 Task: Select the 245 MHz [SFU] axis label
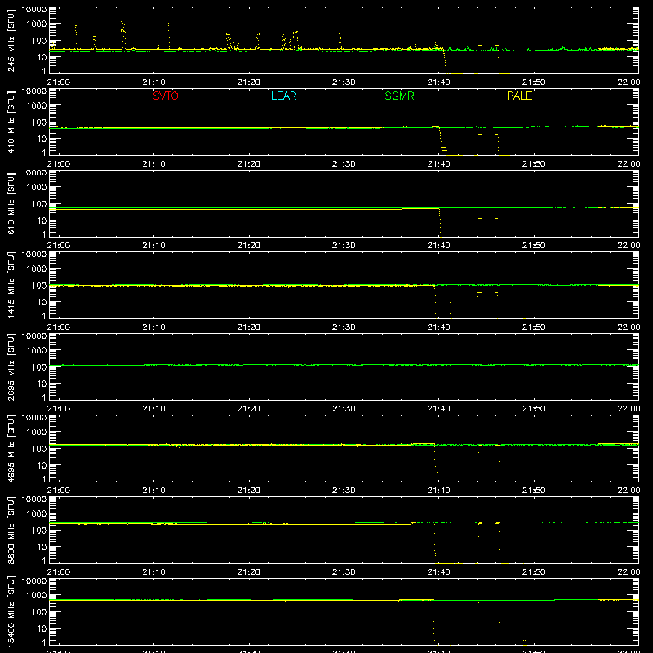[11, 40]
